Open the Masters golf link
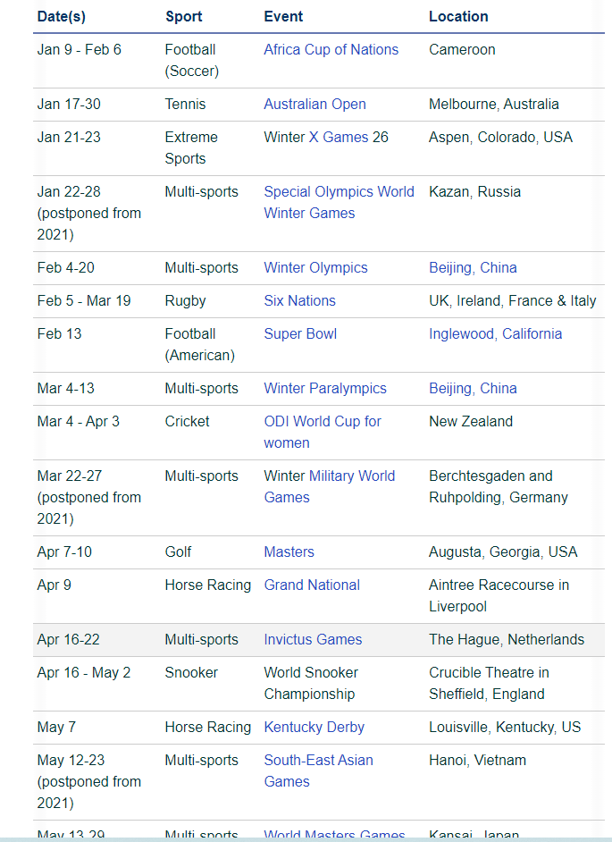This screenshot has height=842, width=612. (289, 552)
